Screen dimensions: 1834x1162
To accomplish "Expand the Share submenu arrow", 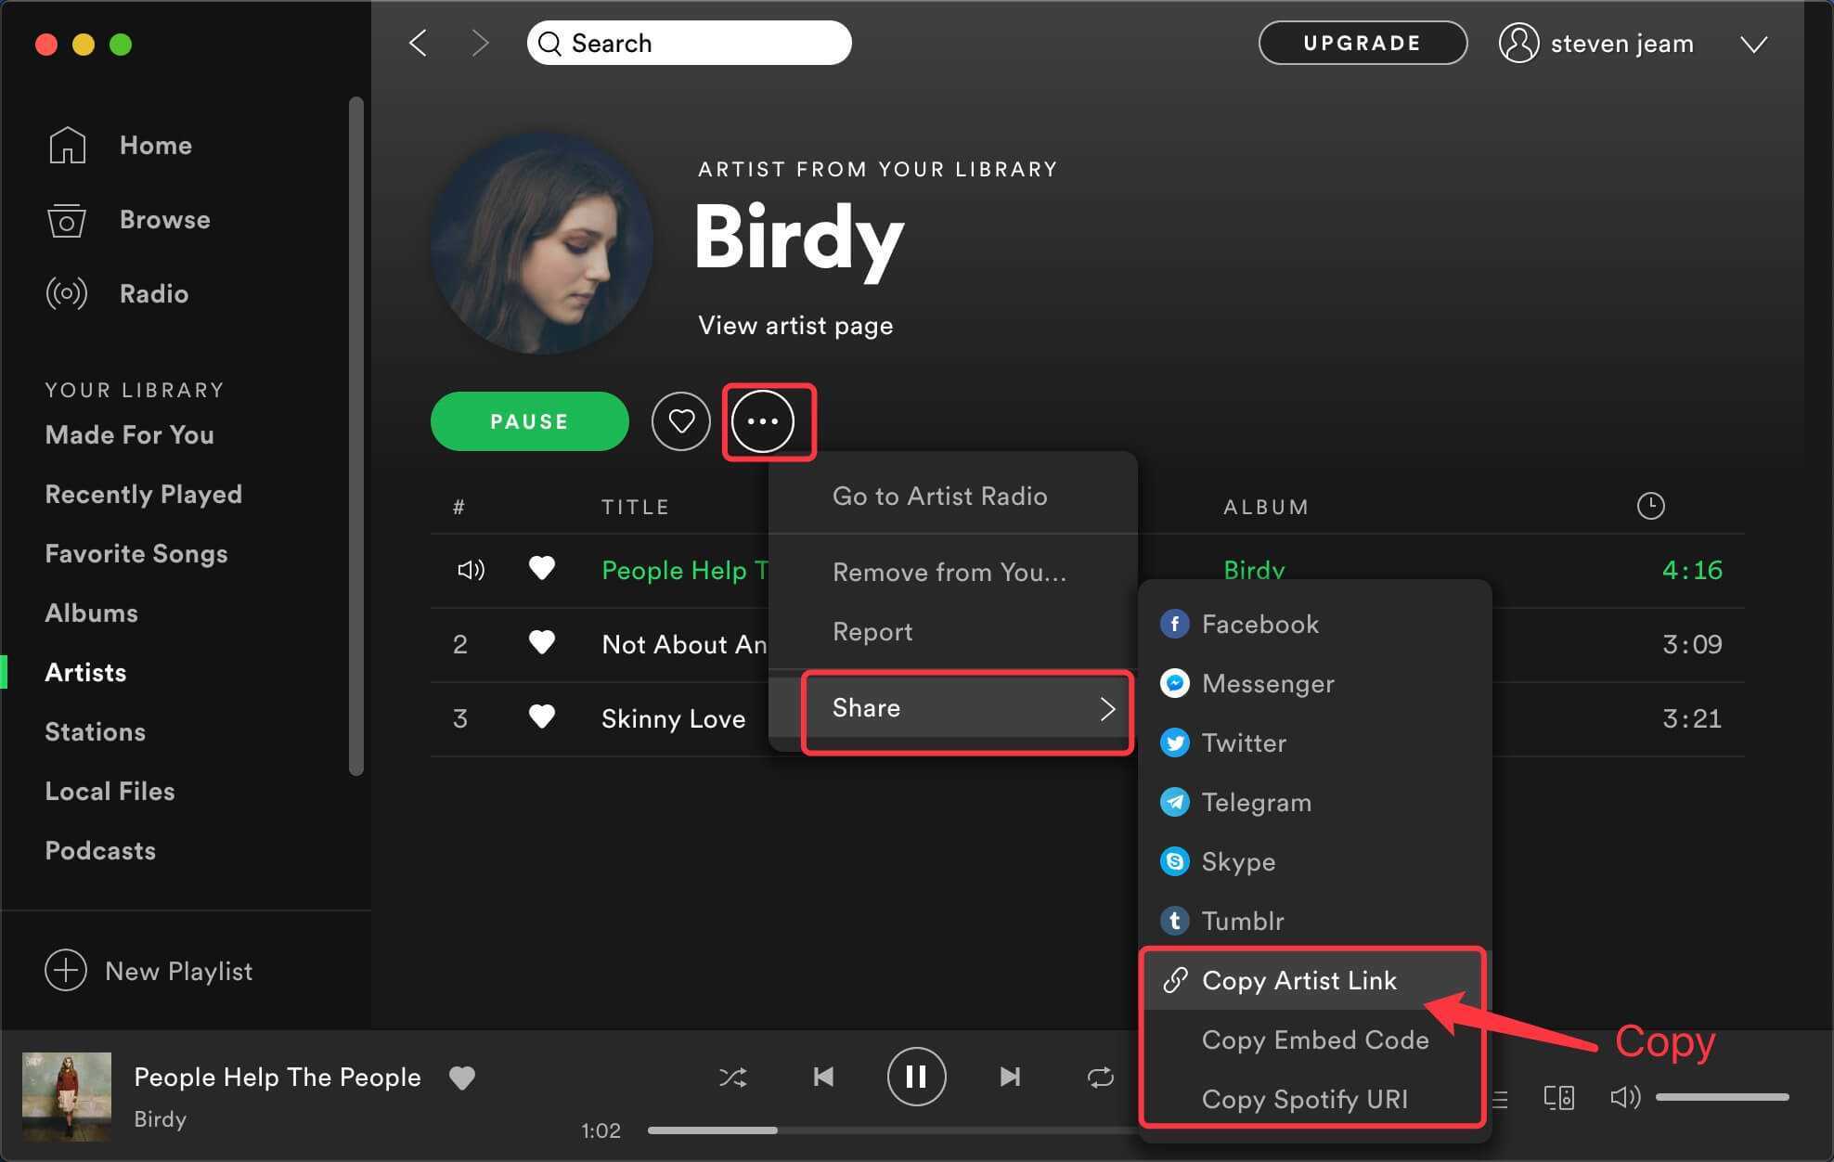I will [1107, 707].
